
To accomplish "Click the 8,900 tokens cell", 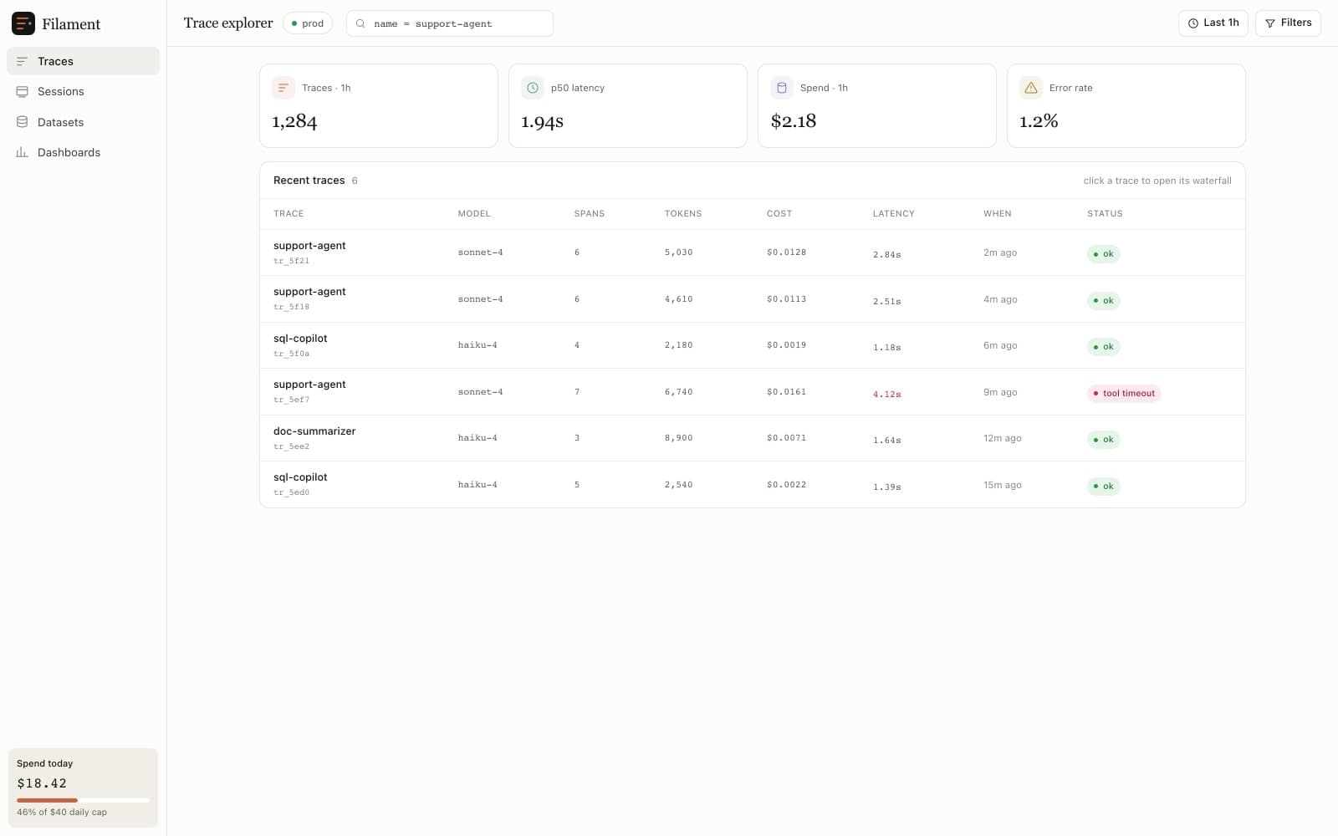I will 679,438.
